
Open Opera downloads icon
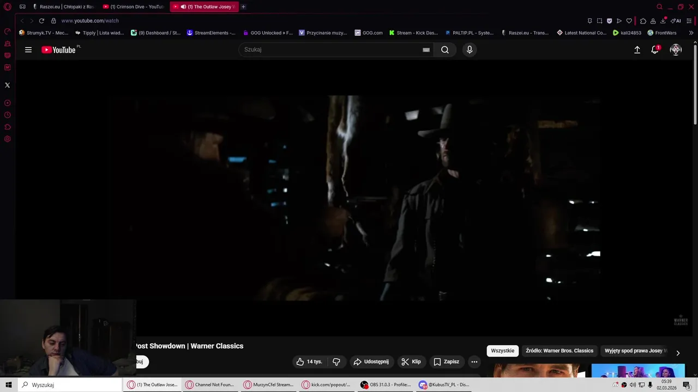tap(663, 21)
